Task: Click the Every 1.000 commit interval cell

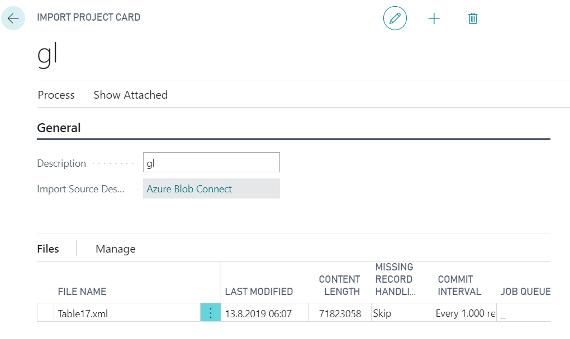Action: point(465,313)
